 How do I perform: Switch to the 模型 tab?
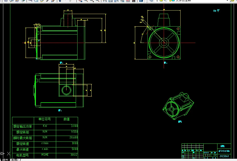(5, 160)
